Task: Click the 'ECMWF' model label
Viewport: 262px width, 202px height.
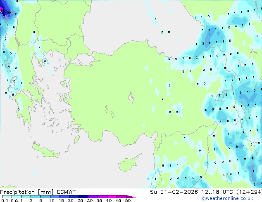Action: (x=67, y=192)
